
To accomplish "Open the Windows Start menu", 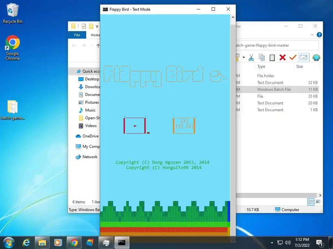I will [x=9, y=243].
